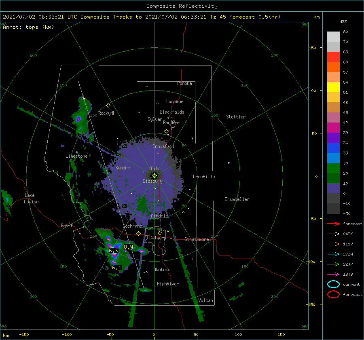Click the cyan current ellipse legend icon
The width and height of the screenshot is (364, 340).
(333, 284)
